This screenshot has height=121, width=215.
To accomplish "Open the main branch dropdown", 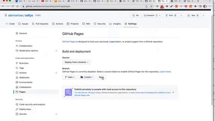I will pyautogui.click(x=70, y=77).
